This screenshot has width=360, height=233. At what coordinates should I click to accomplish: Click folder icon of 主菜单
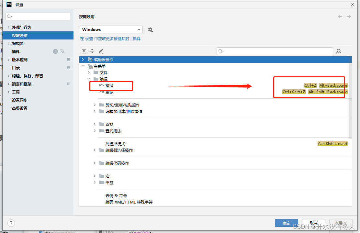coord(90,66)
